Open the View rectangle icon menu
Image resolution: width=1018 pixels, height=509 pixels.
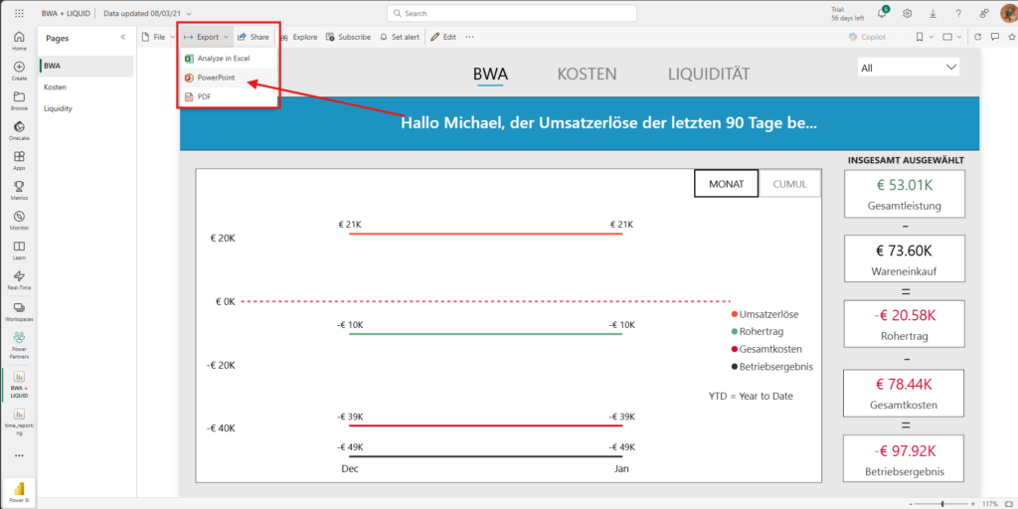[947, 37]
